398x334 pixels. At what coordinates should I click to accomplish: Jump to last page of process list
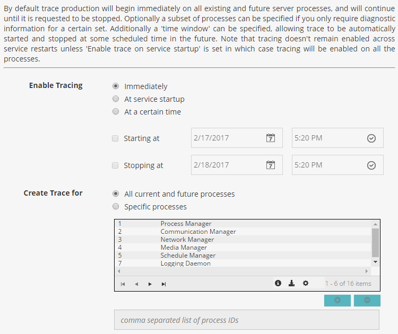click(x=164, y=284)
